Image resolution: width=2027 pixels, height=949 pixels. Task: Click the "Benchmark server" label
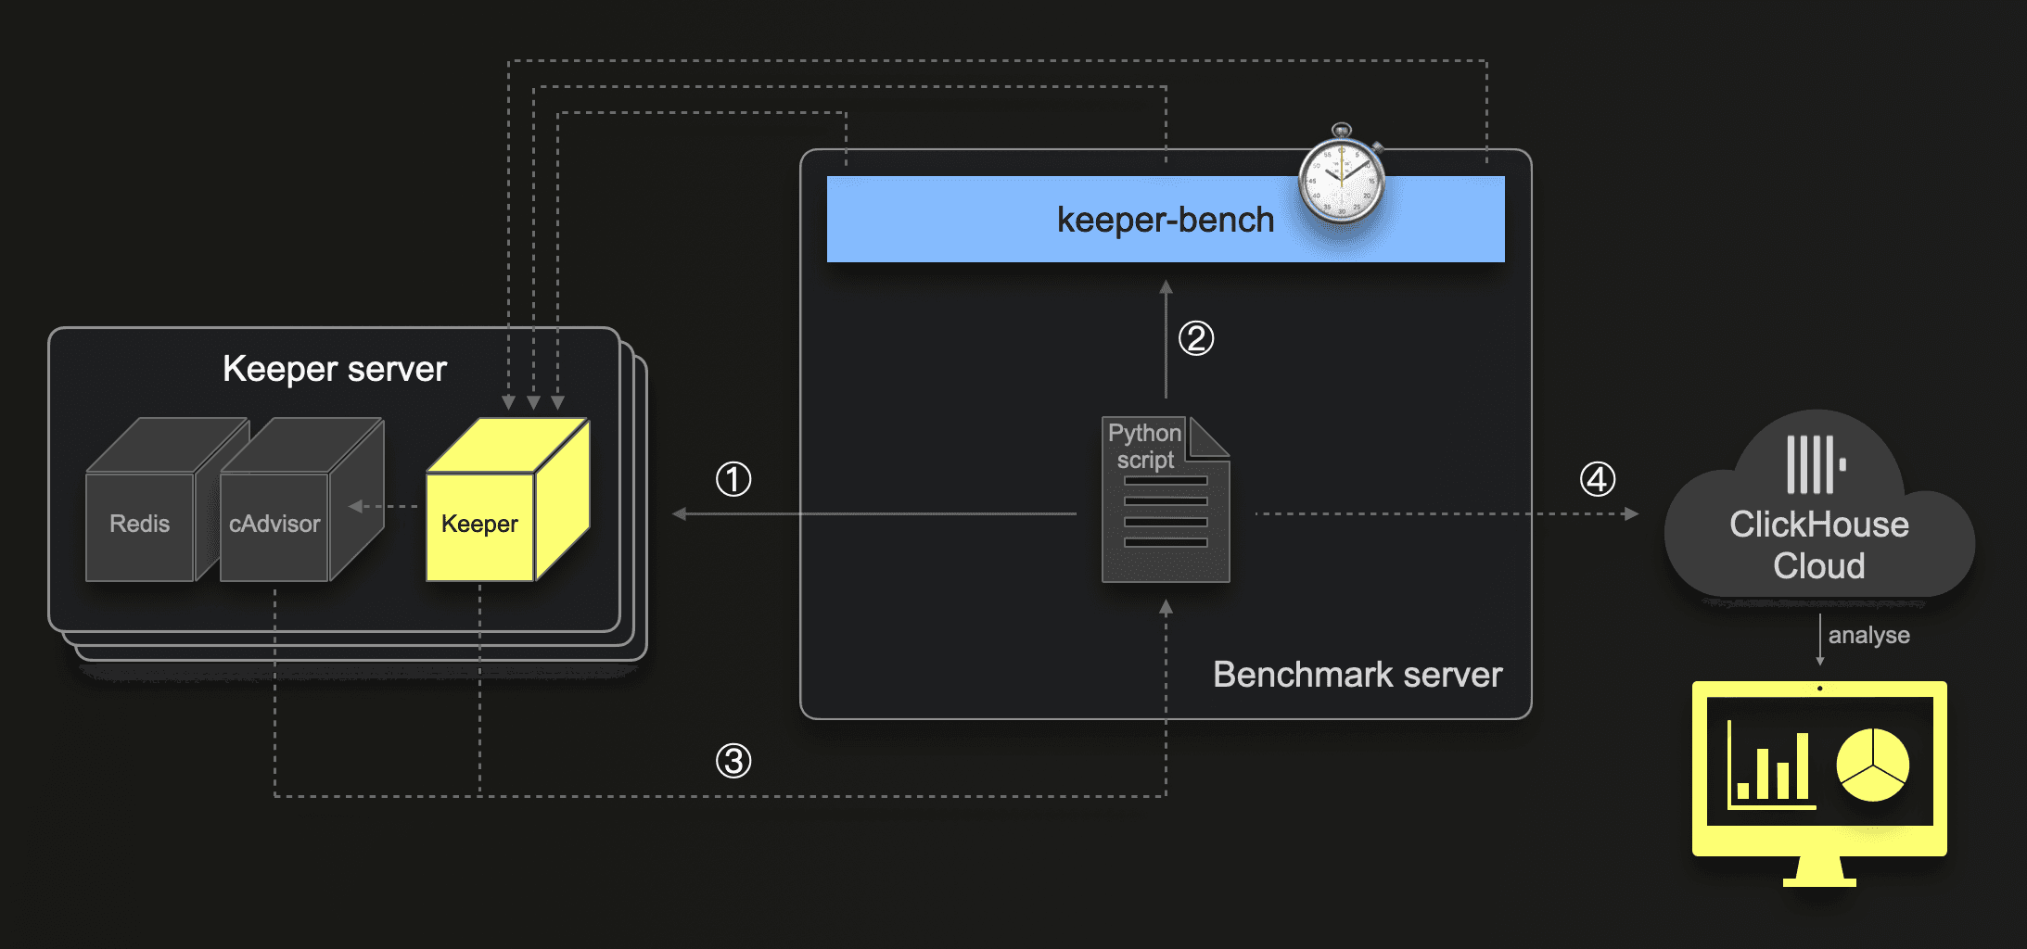tap(1357, 675)
